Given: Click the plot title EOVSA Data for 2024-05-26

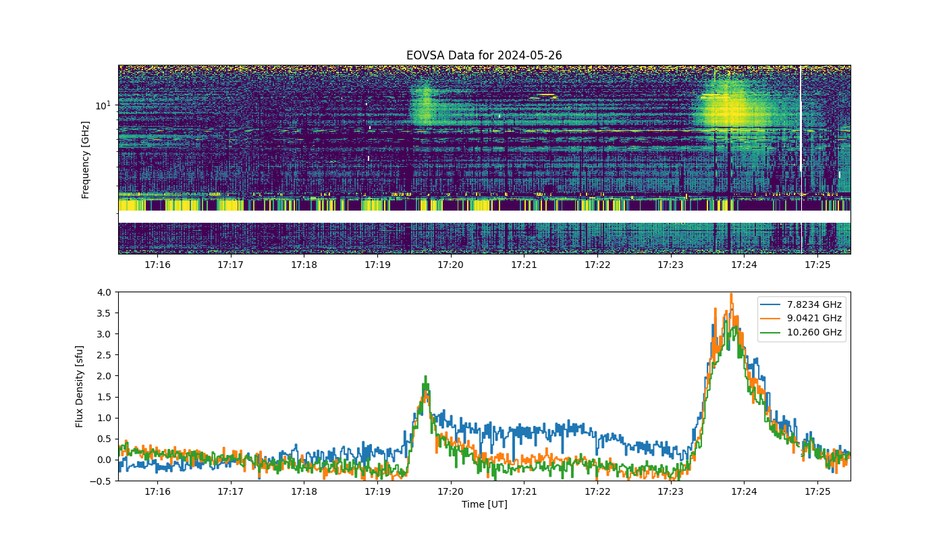Looking at the screenshot, I should click(x=484, y=55).
